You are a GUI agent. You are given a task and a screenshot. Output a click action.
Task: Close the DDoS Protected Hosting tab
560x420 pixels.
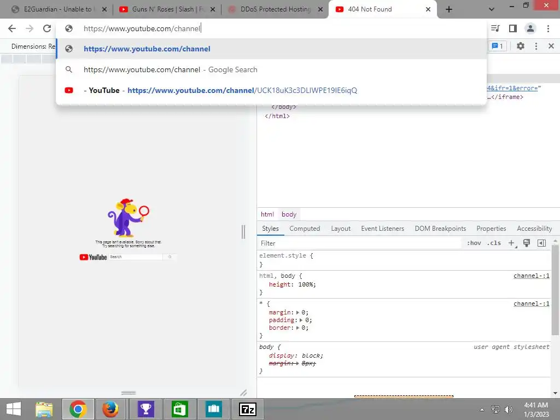click(320, 10)
